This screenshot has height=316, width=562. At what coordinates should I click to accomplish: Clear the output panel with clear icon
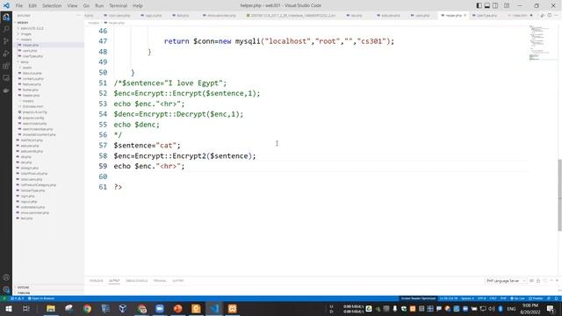(531, 281)
